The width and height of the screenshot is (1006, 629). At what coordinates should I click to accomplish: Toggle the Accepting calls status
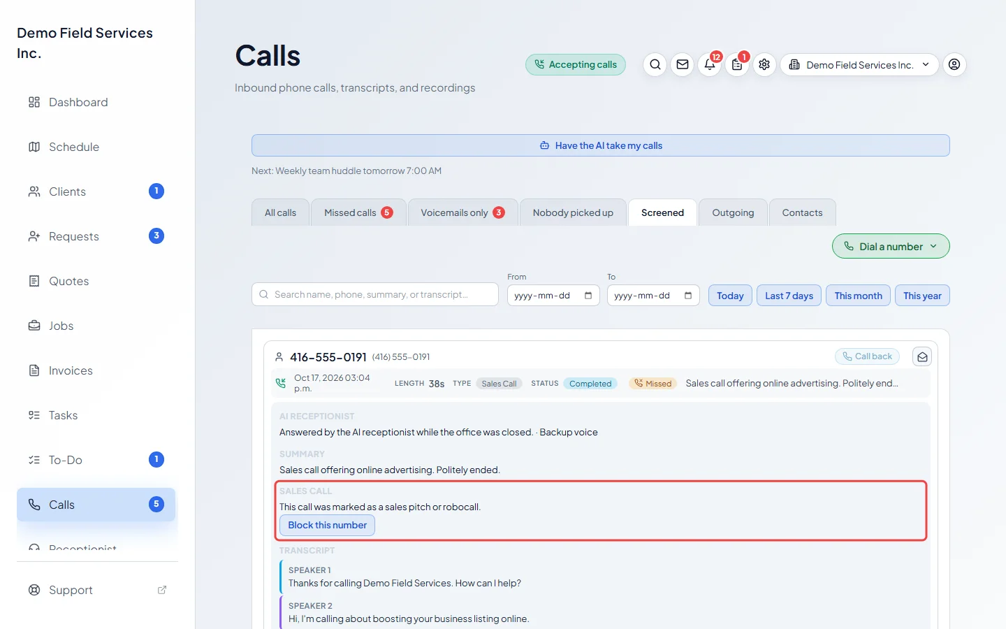(x=576, y=64)
